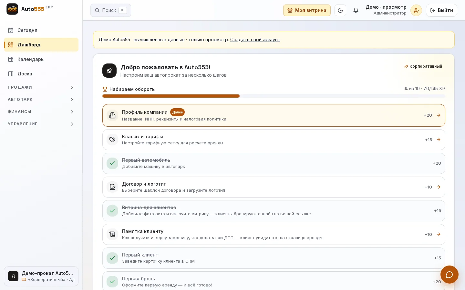Click the arrow on Классы и тарифы row
The image size is (465, 290).
(439, 140)
